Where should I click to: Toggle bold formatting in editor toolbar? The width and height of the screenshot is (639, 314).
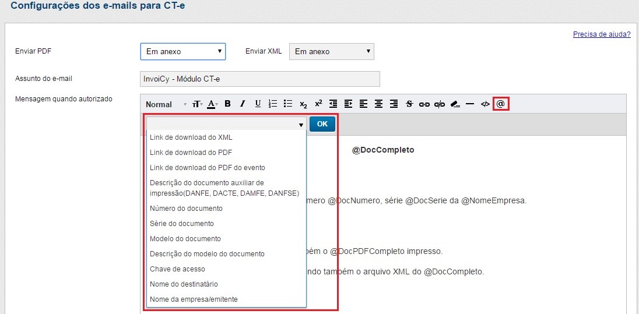pos(227,104)
